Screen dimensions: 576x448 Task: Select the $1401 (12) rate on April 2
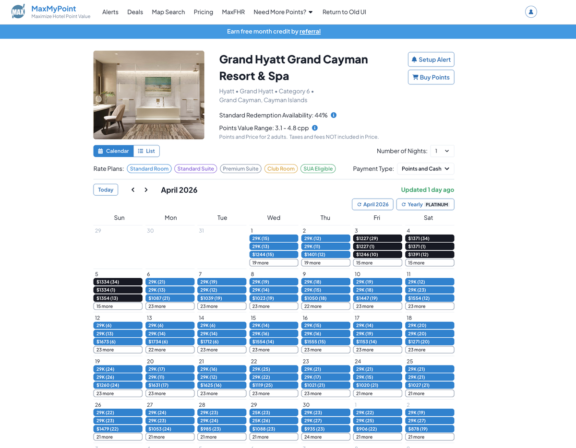[x=325, y=255]
